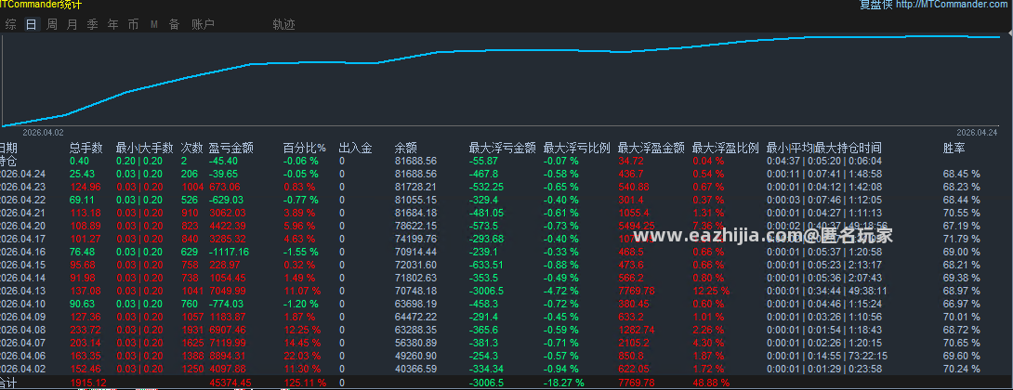Click the 最小|平均|最大持仓时间 column header
Viewport: 1013px width, 390px height.
click(823, 148)
